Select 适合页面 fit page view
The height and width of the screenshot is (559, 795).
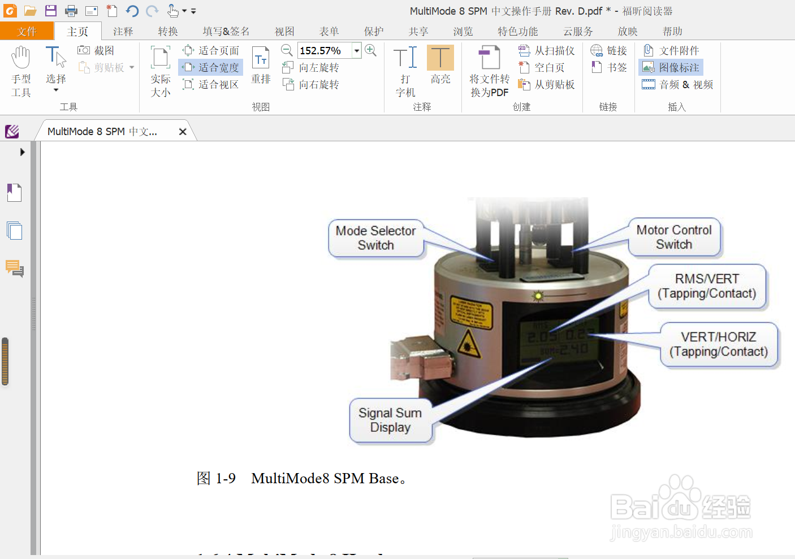pos(211,51)
